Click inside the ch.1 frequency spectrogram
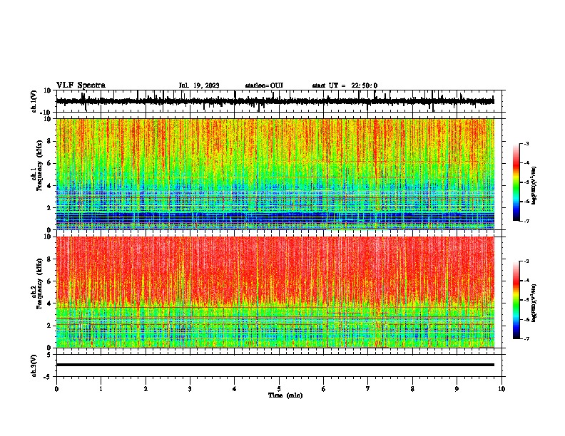The height and width of the screenshot is (436, 565). click(x=275, y=174)
